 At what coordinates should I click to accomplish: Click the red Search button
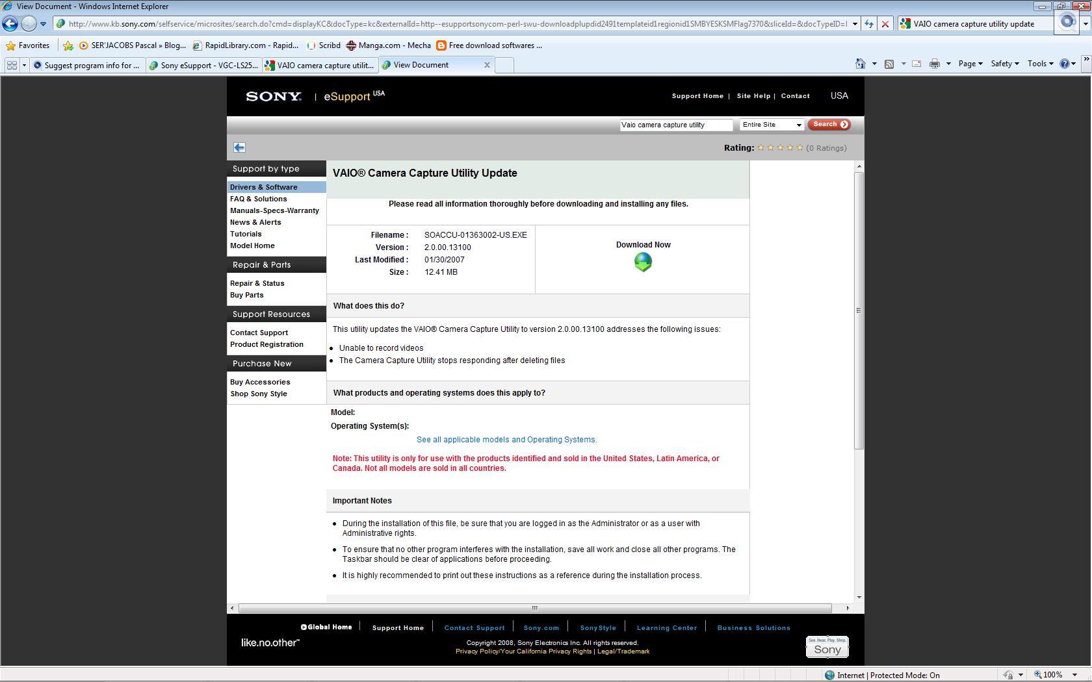click(829, 125)
